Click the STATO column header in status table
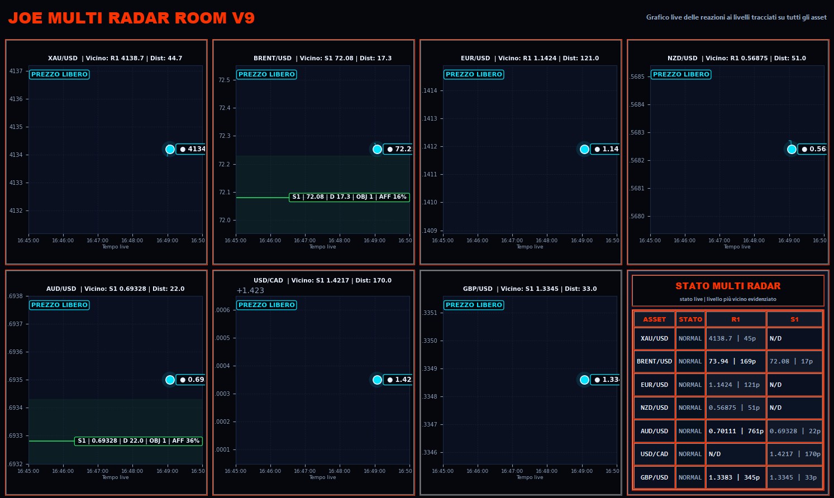 pos(690,319)
